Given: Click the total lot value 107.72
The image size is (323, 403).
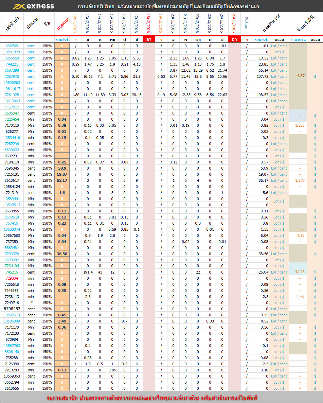Looking at the screenshot, I should pyautogui.click(x=262, y=76).
